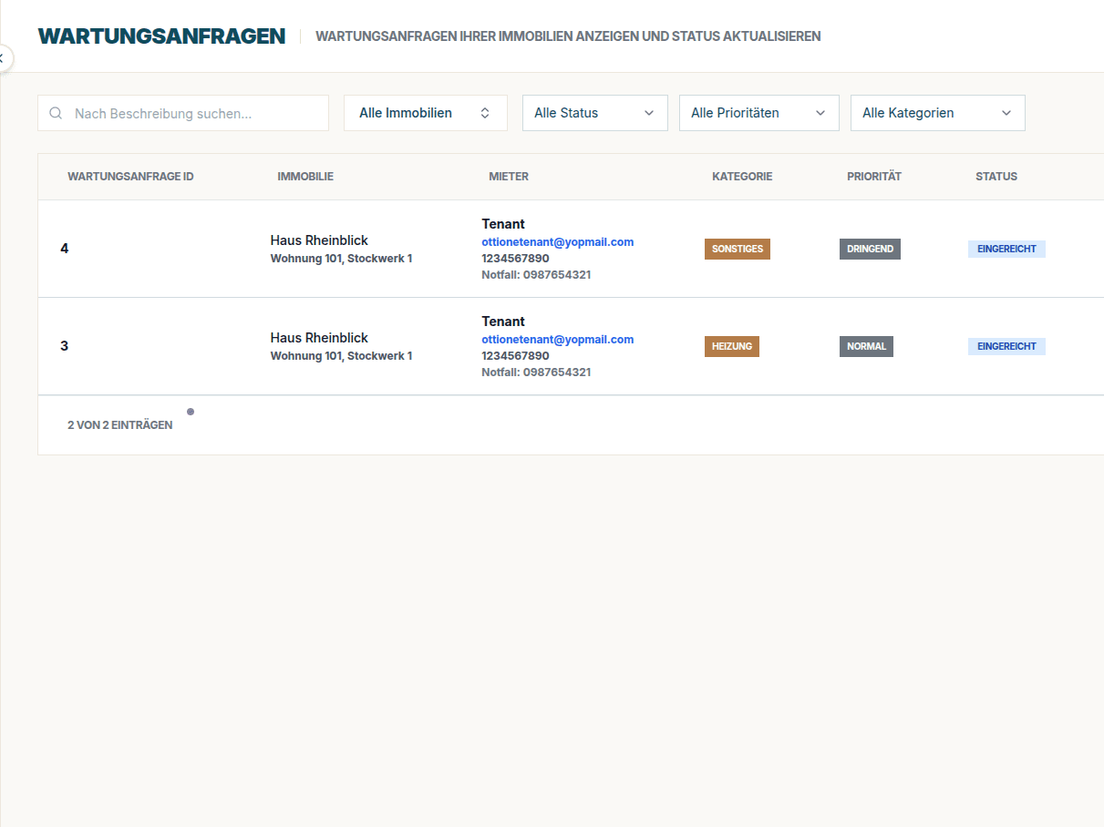Viewport: 1104px width, 827px height.
Task: Collapse sidebar using left edge chevron
Action: click(x=3, y=58)
